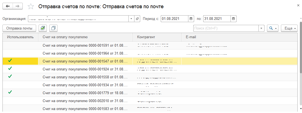Image resolution: width=302 pixels, height=113 pixels.
Task: Click the uncheck all rows icon
Action: (53, 28)
